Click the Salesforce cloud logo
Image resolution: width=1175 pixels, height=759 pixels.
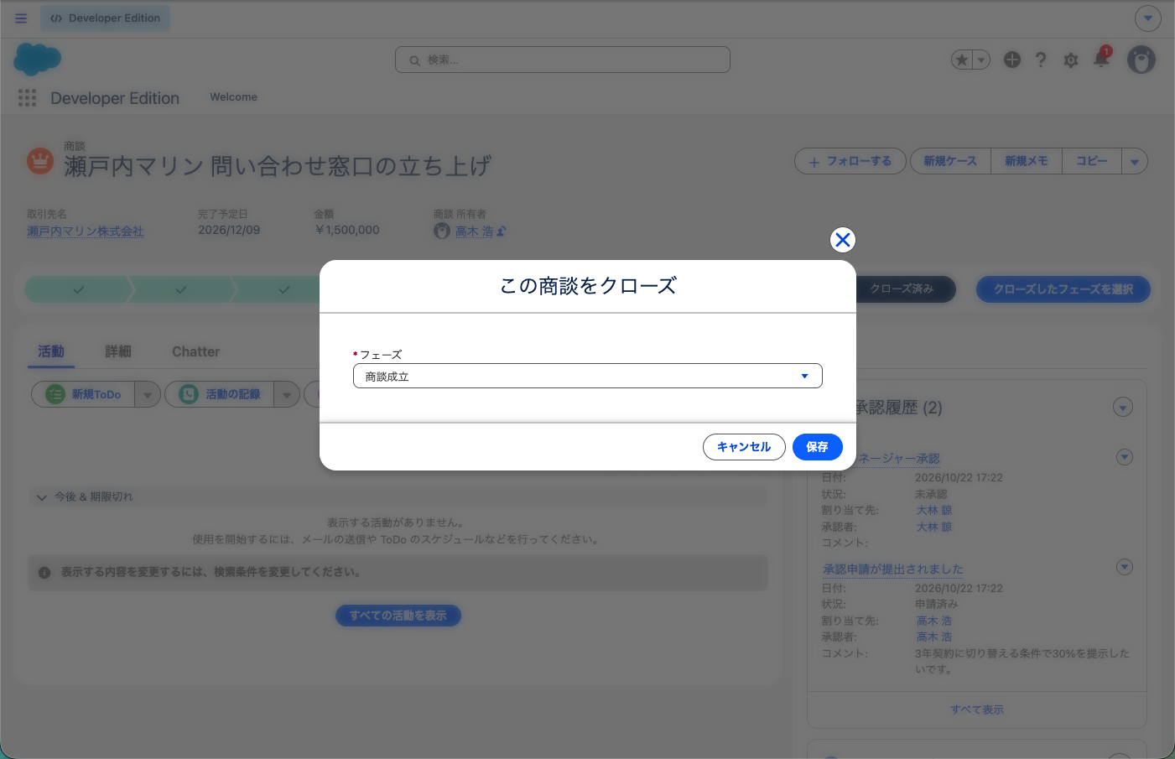click(38, 60)
